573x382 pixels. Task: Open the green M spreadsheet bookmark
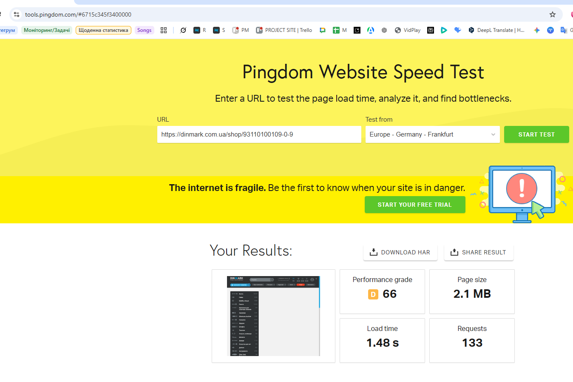tap(340, 30)
